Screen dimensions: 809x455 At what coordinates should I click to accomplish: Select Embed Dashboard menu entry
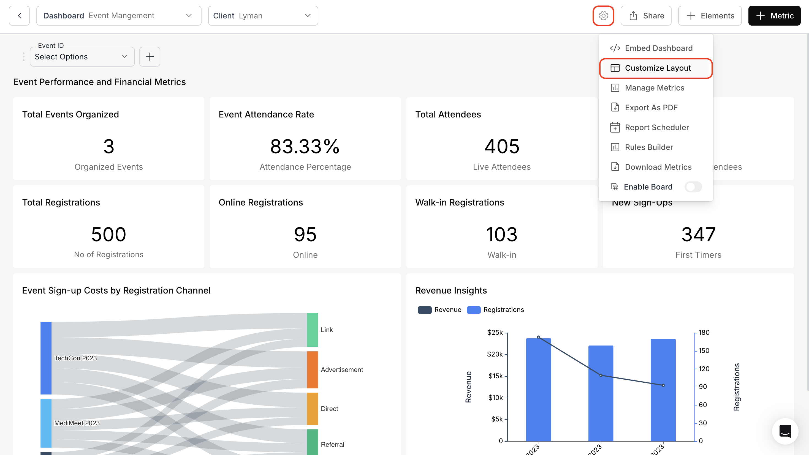[x=659, y=48]
